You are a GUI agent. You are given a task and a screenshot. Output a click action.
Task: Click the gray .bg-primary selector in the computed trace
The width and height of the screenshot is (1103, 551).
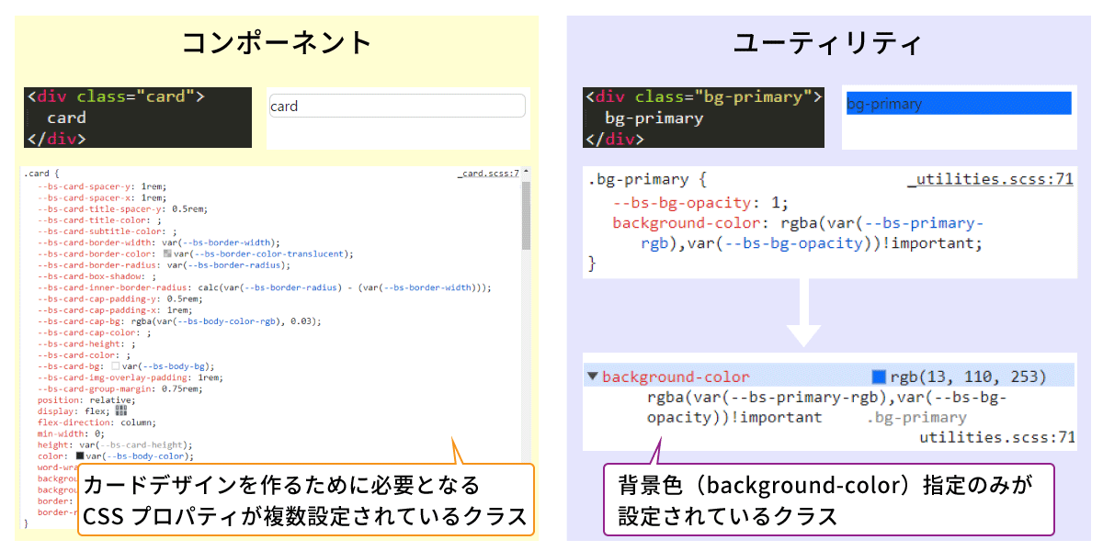[916, 418]
